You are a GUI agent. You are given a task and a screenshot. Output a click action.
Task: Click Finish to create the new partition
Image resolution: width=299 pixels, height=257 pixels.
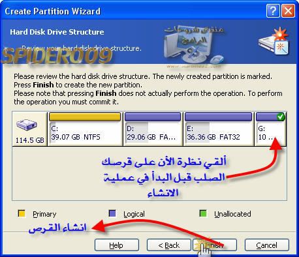(x=215, y=245)
